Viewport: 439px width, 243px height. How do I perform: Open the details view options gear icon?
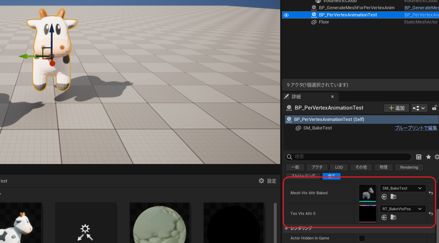coord(436,157)
